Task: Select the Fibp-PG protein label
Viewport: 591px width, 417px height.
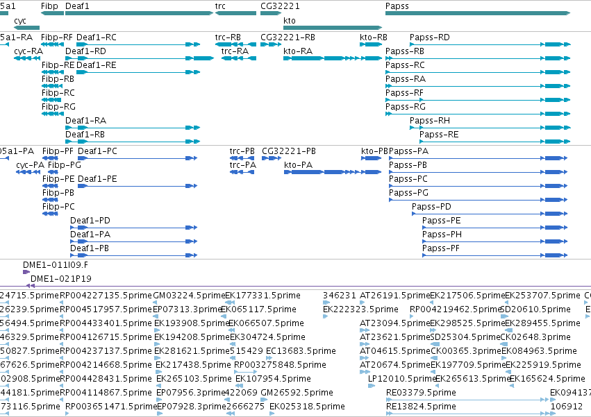Action: pos(65,165)
